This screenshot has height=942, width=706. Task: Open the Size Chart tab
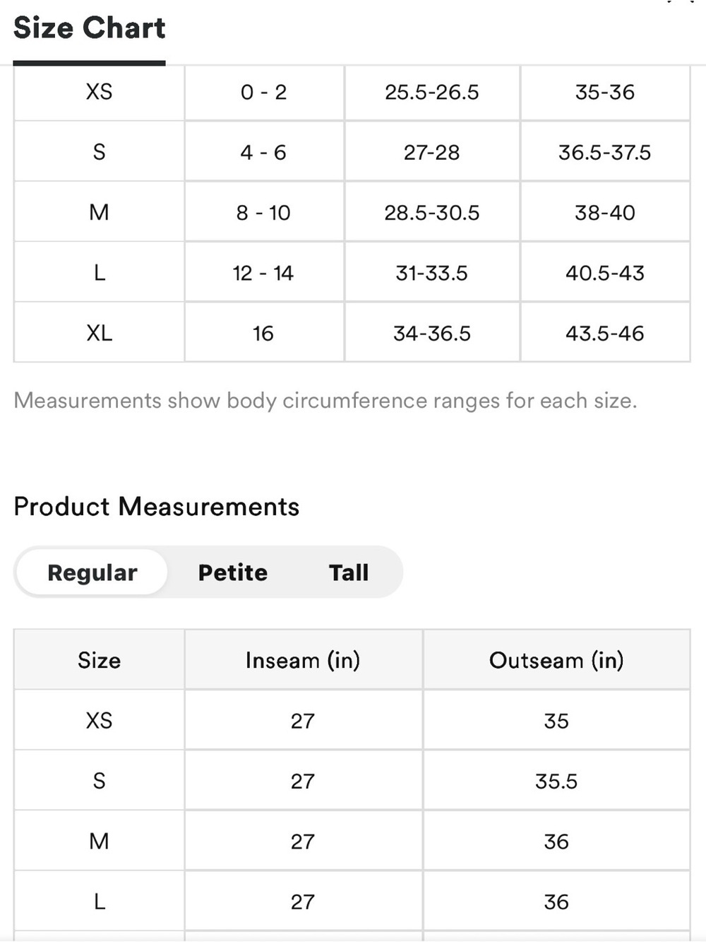point(89,28)
